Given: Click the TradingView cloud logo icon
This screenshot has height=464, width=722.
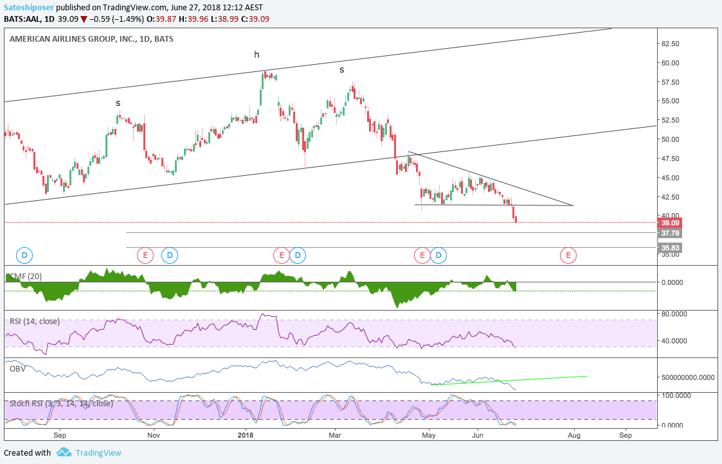Looking at the screenshot, I should pyautogui.click(x=64, y=452).
